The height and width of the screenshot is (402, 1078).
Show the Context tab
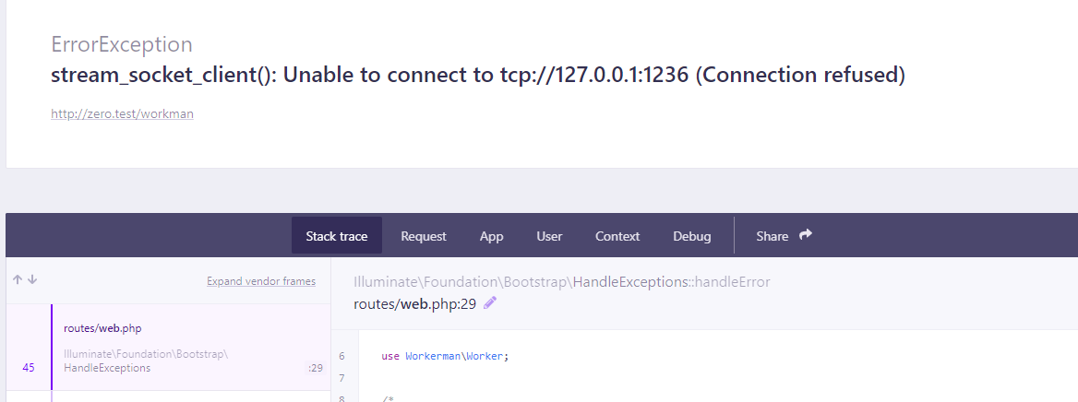(x=617, y=236)
